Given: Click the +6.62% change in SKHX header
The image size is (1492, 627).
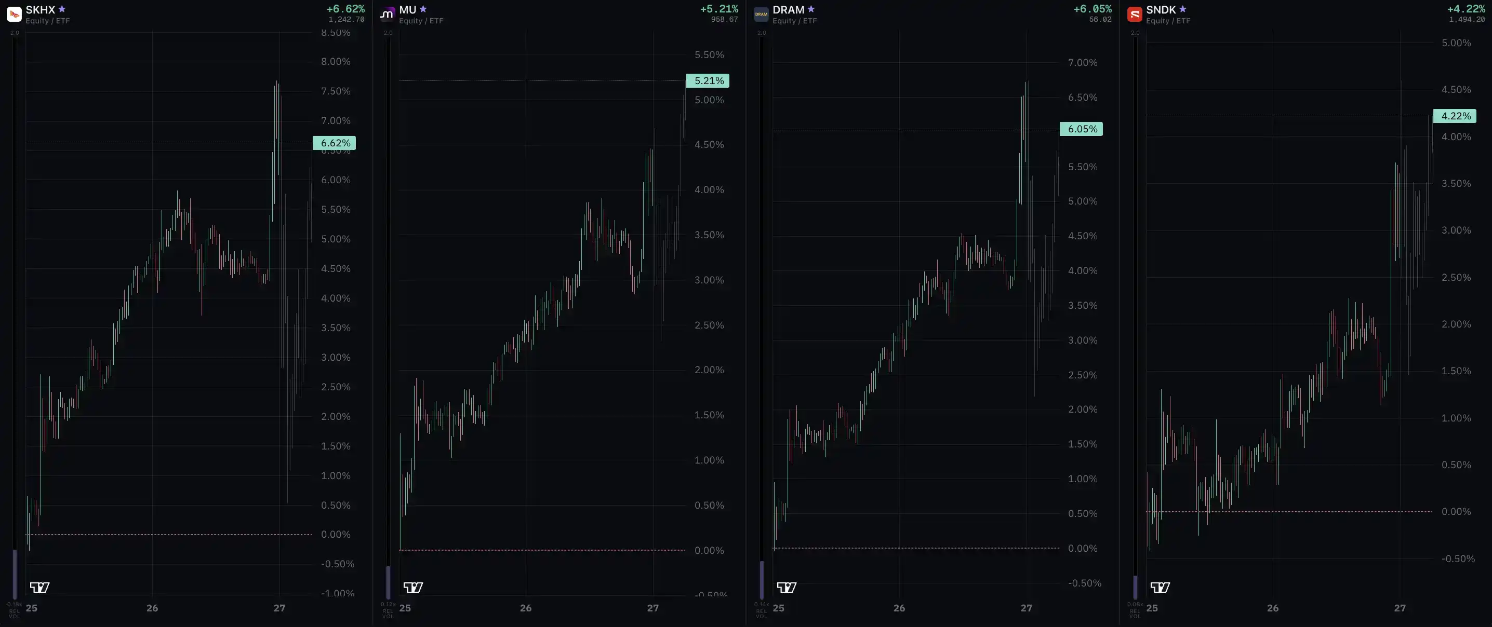Looking at the screenshot, I should [346, 9].
